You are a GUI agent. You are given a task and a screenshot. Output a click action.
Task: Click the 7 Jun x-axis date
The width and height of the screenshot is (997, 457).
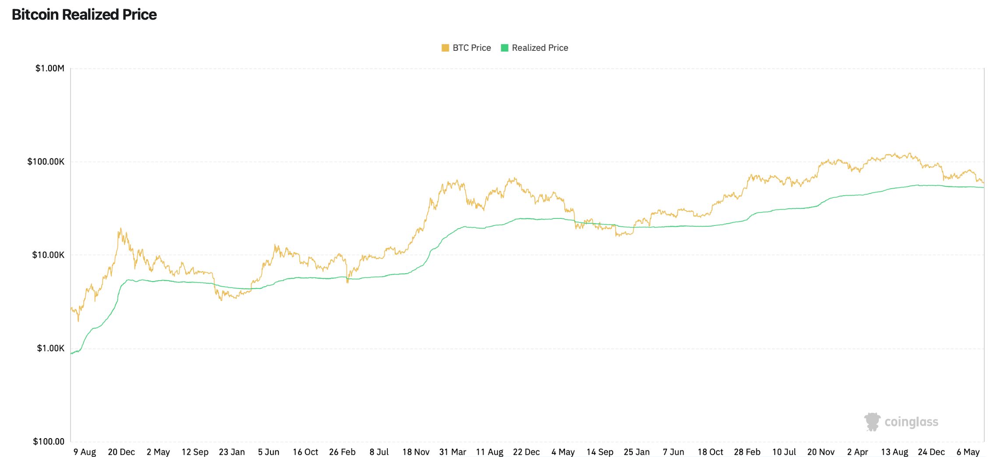674,452
